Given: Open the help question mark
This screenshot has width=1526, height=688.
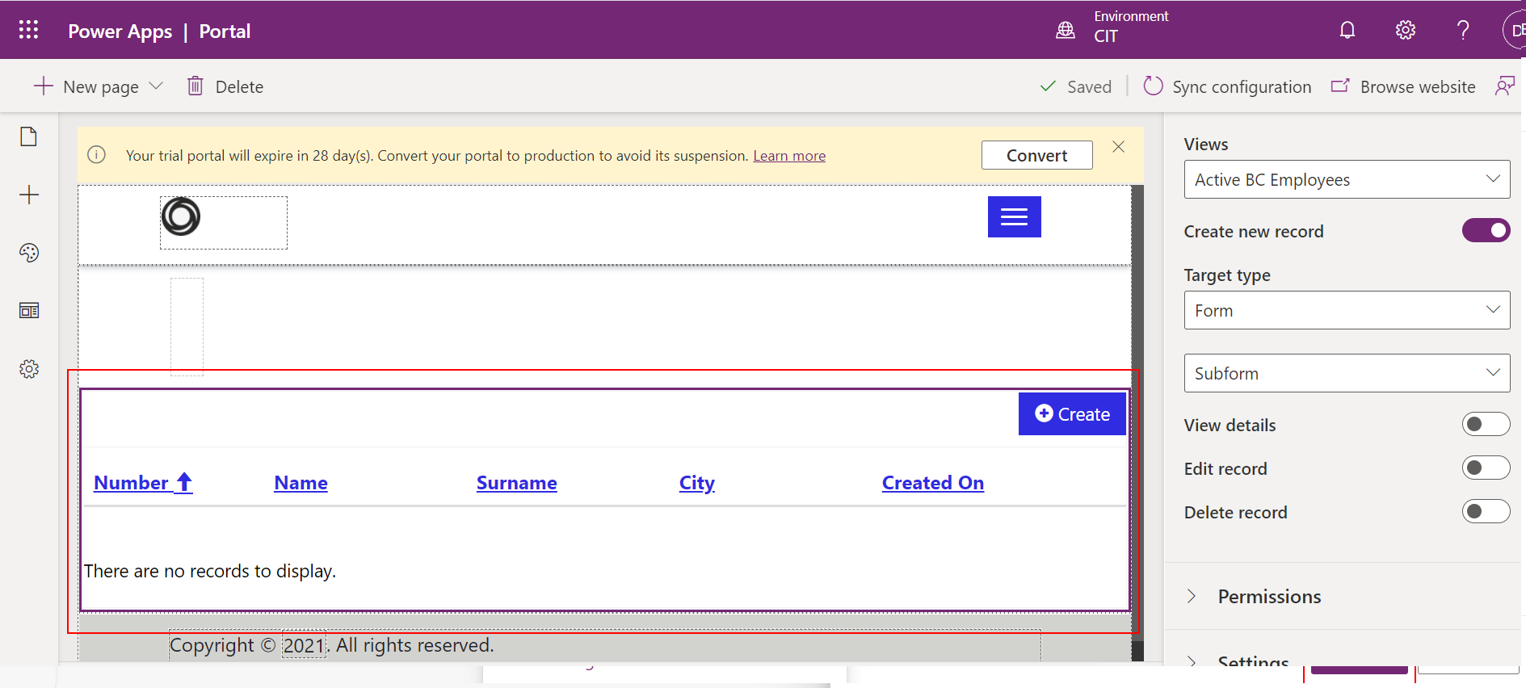Looking at the screenshot, I should pyautogui.click(x=1463, y=30).
